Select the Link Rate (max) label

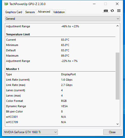click(16, 85)
